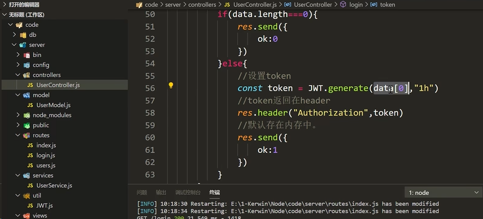Click the services folder icon
The image size is (483, 219).
pyautogui.click(x=27, y=175)
